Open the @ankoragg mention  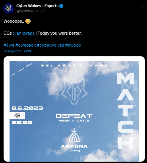[x=24, y=33]
